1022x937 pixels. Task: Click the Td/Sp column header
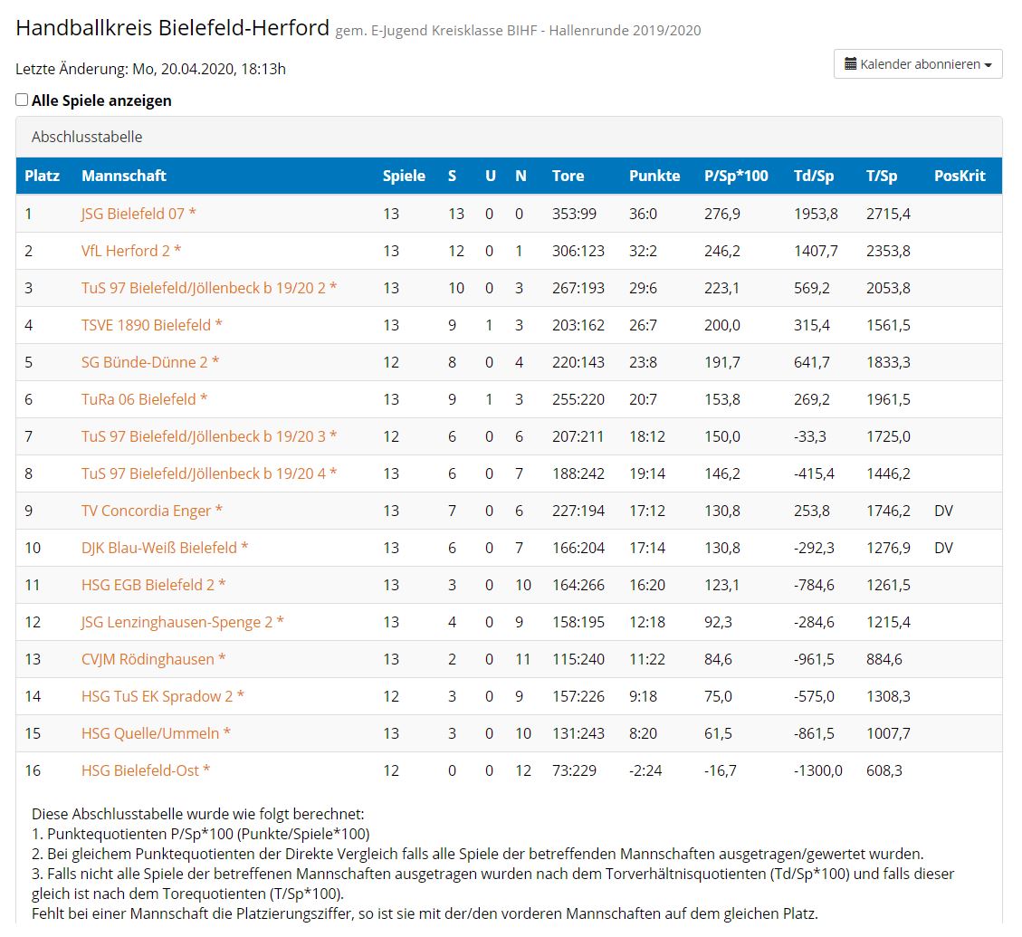[x=814, y=176]
